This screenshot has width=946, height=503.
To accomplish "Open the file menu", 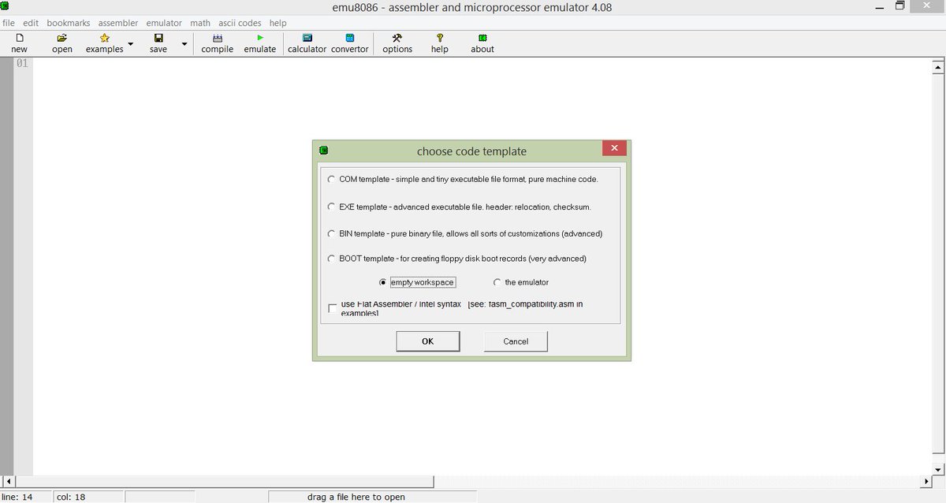I will click(9, 23).
